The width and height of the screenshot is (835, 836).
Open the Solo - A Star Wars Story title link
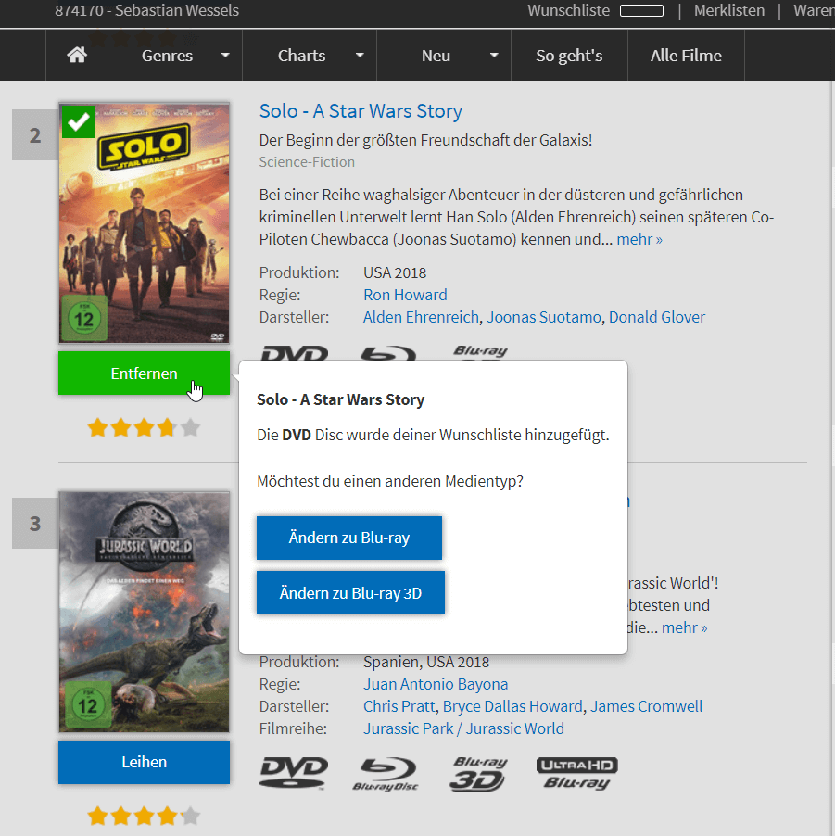[361, 111]
